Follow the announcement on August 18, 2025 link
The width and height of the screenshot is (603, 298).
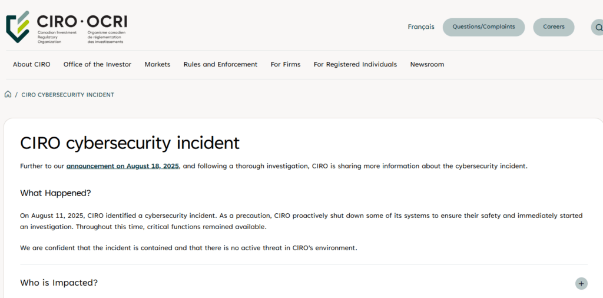point(122,166)
